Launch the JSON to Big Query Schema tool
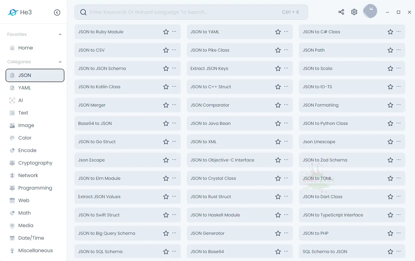Viewport: 415px width, 261px height. (128, 233)
